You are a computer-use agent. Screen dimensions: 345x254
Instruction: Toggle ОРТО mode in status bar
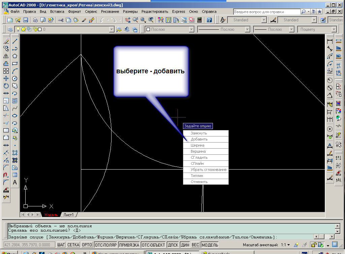pyautogui.click(x=87, y=245)
